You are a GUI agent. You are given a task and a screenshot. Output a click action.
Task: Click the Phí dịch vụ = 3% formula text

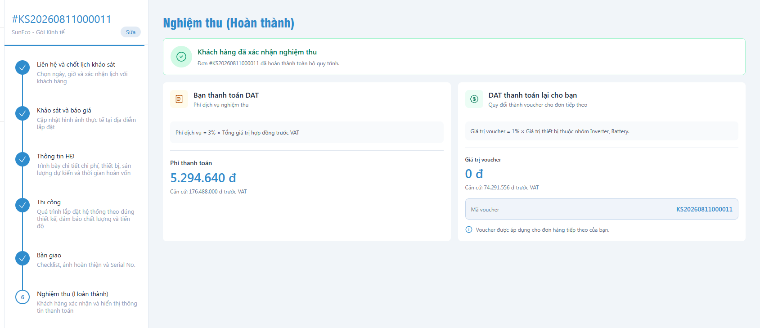[x=237, y=133]
